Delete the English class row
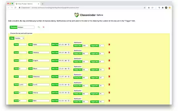Viewport: 178px width, 111px height. click(x=109, y=60)
